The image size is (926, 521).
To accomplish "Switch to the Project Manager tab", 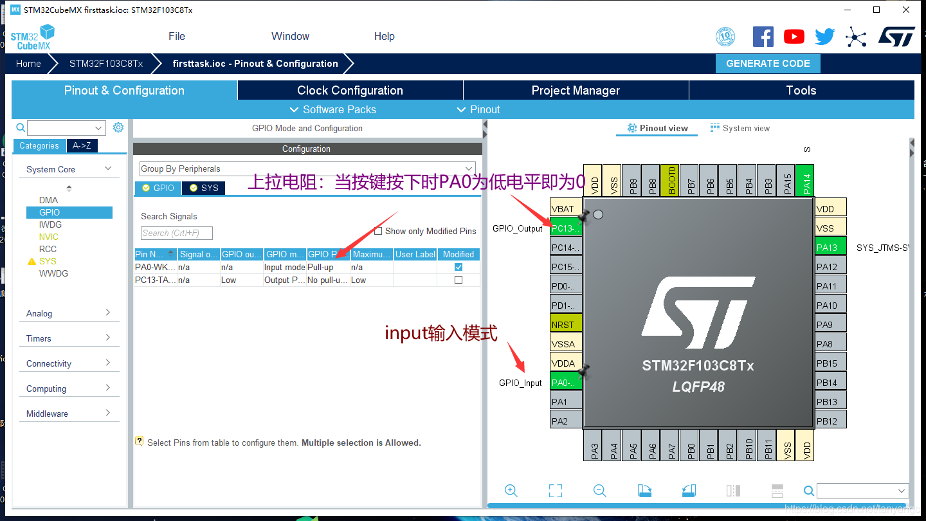I will point(576,90).
